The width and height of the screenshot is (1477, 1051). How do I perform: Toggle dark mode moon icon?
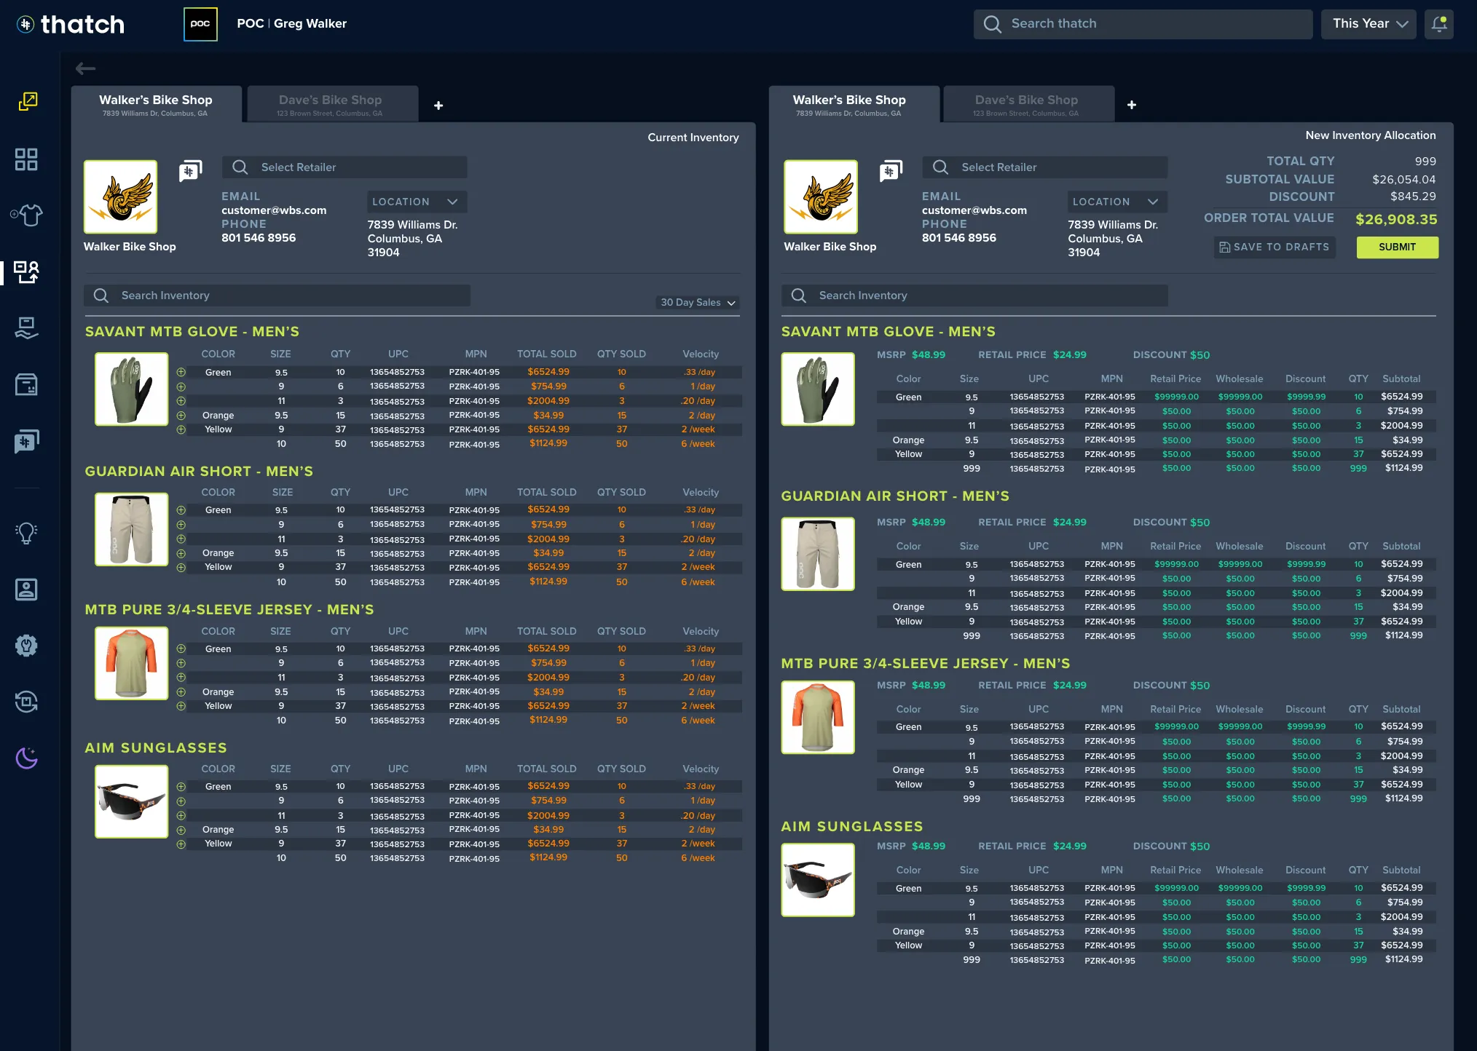pos(26,758)
